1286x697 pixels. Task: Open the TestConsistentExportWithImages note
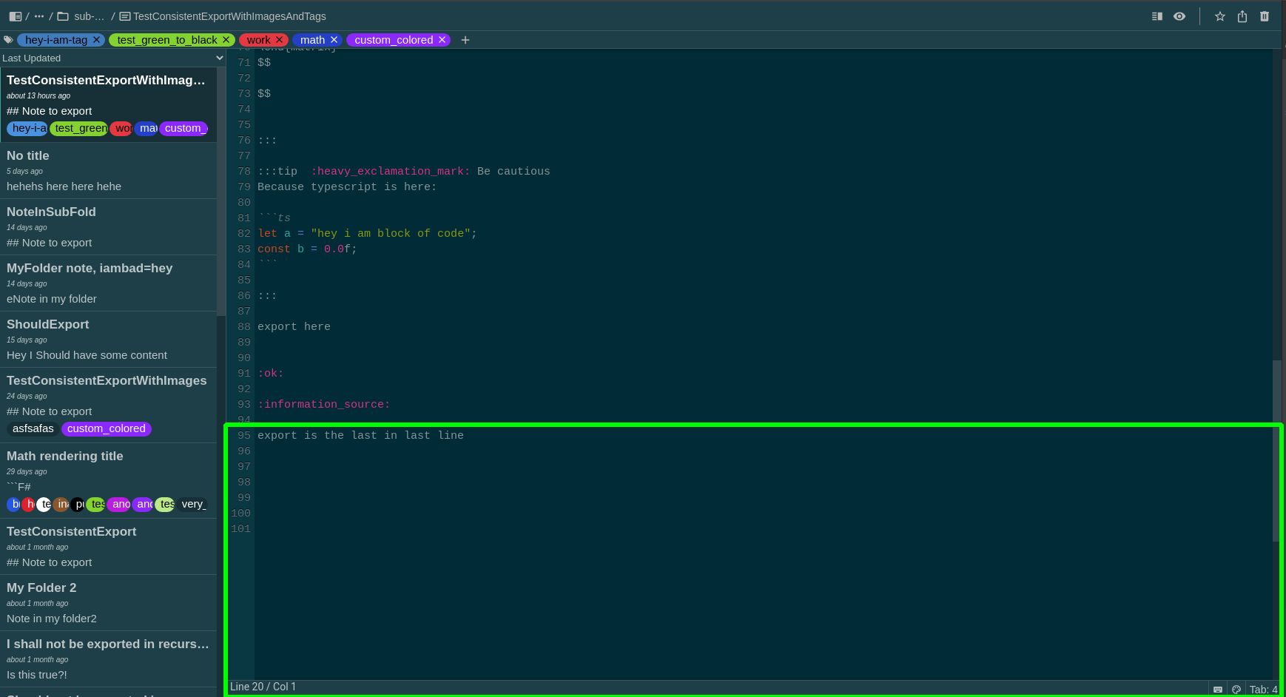108,405
